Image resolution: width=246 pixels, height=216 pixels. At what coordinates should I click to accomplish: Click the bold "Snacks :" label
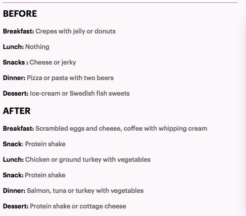15,62
